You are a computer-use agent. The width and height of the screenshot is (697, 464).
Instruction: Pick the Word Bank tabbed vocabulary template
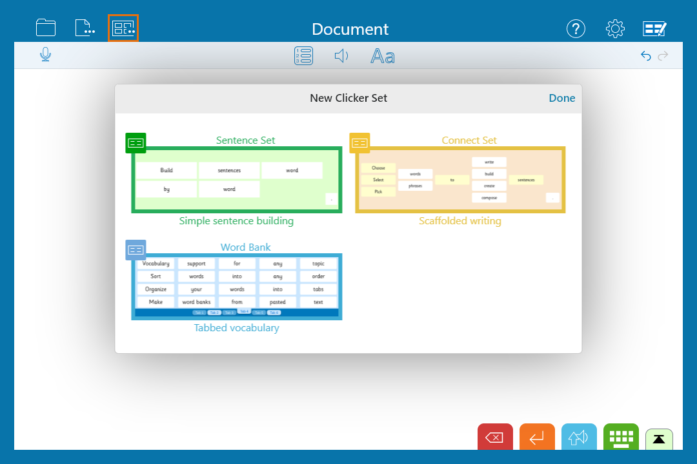coord(236,285)
